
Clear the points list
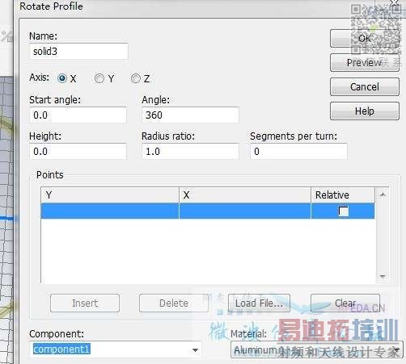click(345, 303)
